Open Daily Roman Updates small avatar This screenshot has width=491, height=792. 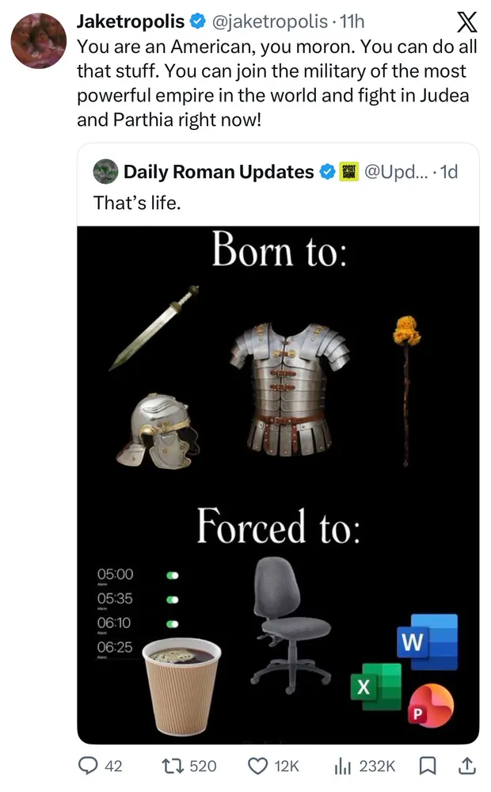click(x=105, y=171)
